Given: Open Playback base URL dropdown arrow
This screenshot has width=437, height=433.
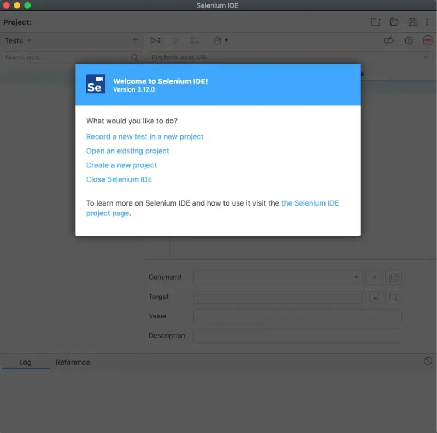Looking at the screenshot, I should [x=426, y=57].
